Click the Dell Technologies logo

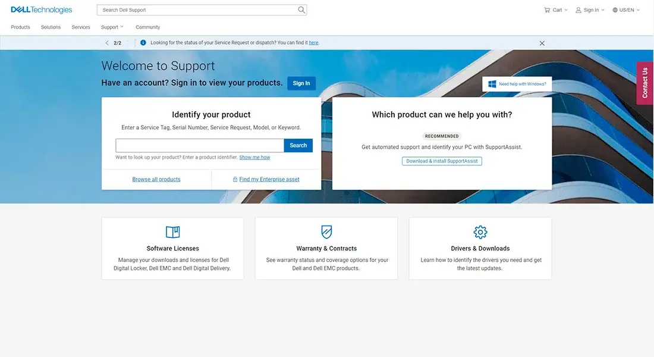tap(41, 10)
